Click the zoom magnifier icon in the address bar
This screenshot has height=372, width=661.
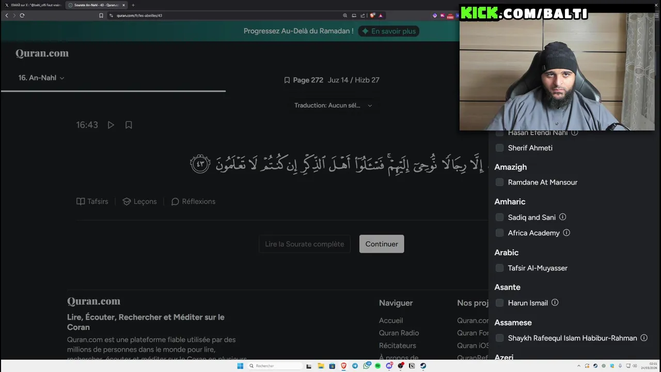click(345, 16)
